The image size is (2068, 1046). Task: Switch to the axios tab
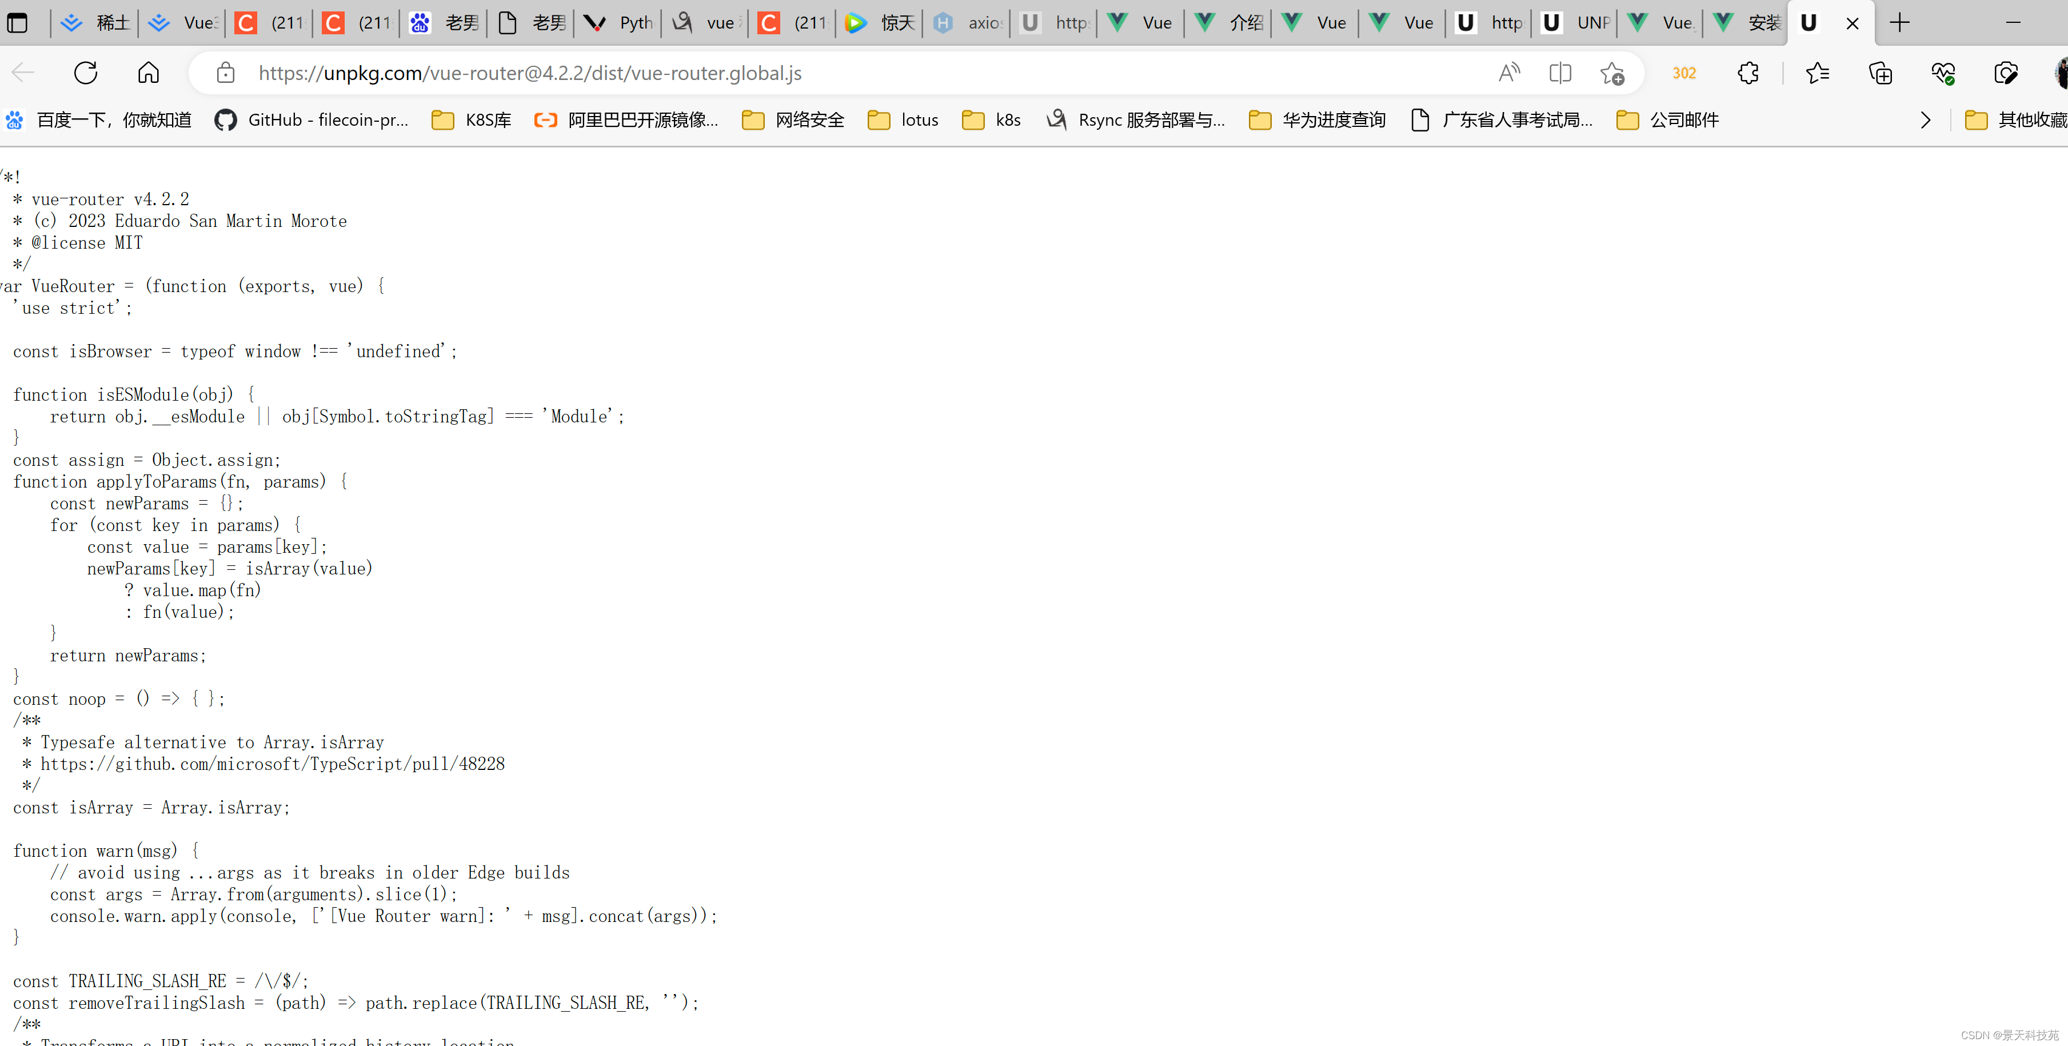pyautogui.click(x=967, y=22)
